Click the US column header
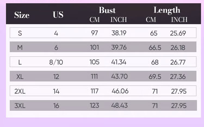 pyautogui.click(x=58, y=15)
